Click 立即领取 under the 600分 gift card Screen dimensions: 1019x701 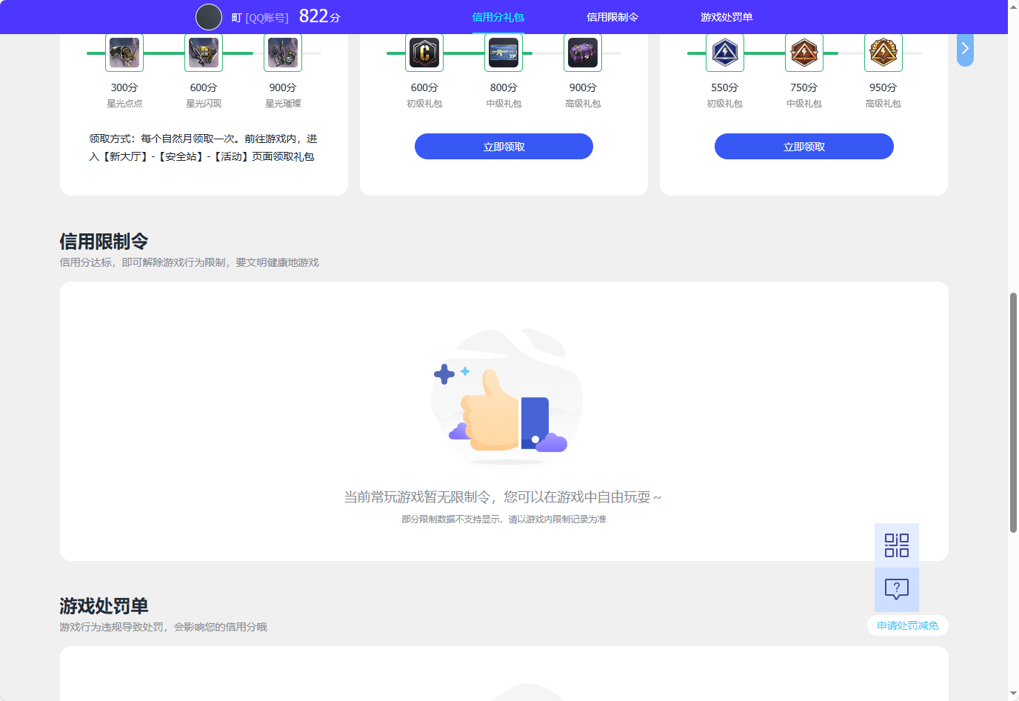coord(504,147)
